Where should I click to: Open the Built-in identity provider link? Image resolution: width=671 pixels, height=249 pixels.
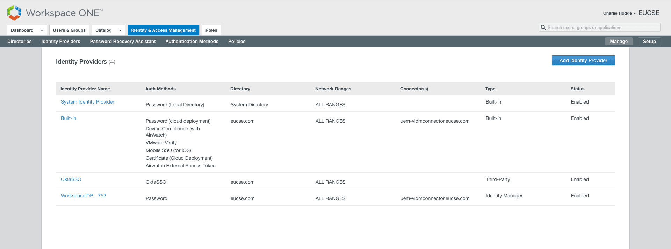(68, 119)
